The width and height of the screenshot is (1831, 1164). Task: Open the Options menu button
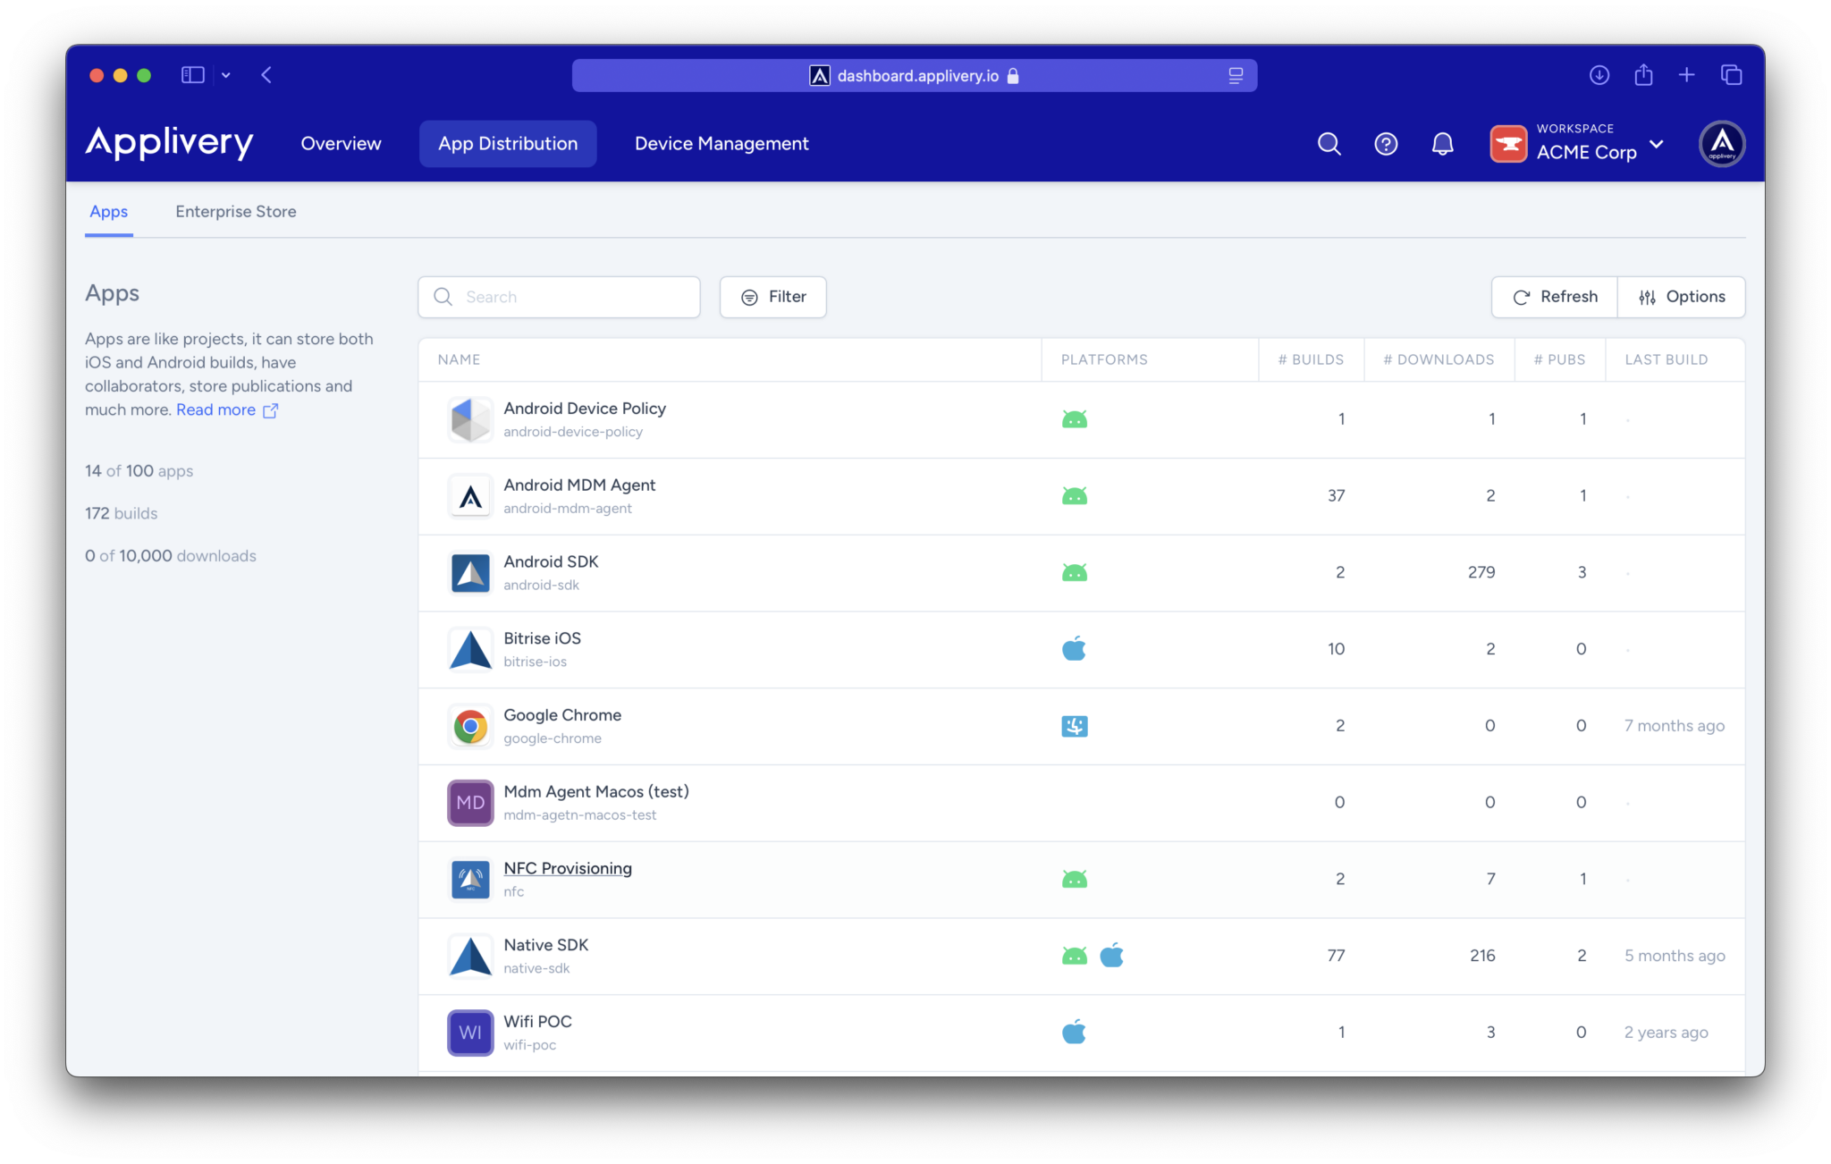coord(1681,297)
